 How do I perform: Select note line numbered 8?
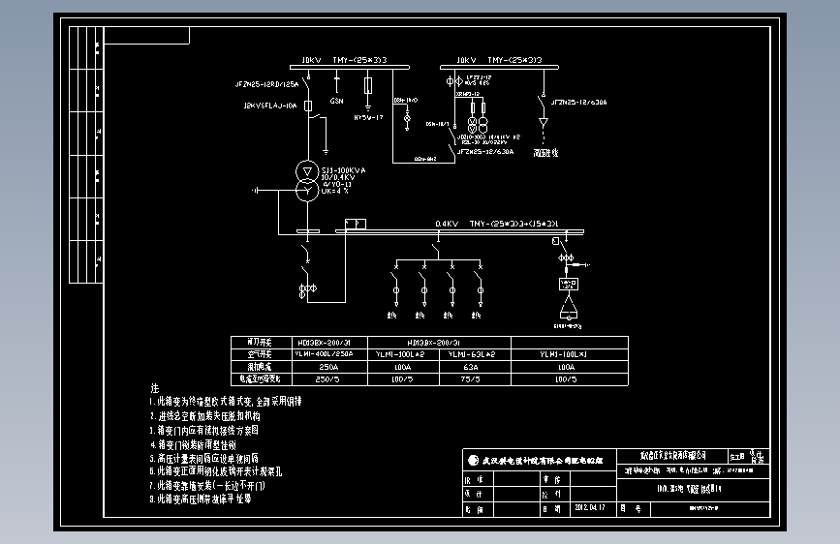(201, 499)
